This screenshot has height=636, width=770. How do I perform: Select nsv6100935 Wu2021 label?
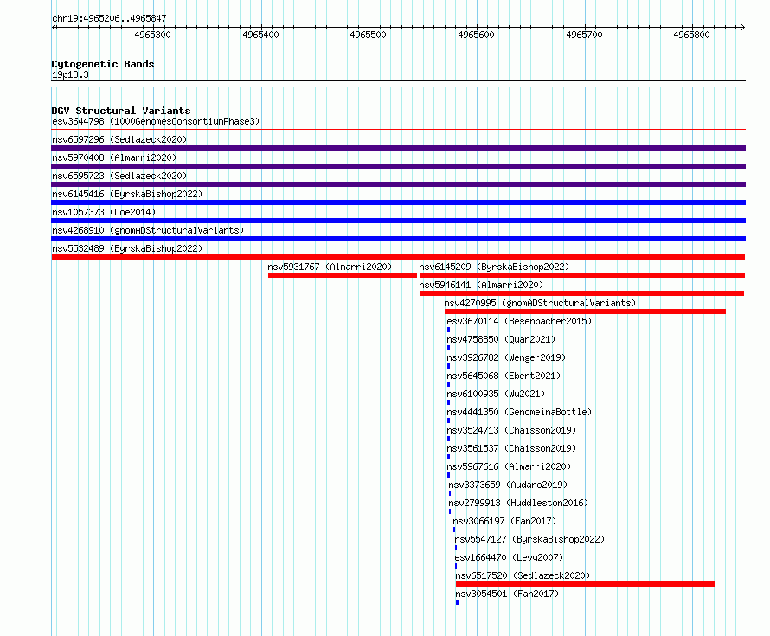tap(496, 394)
